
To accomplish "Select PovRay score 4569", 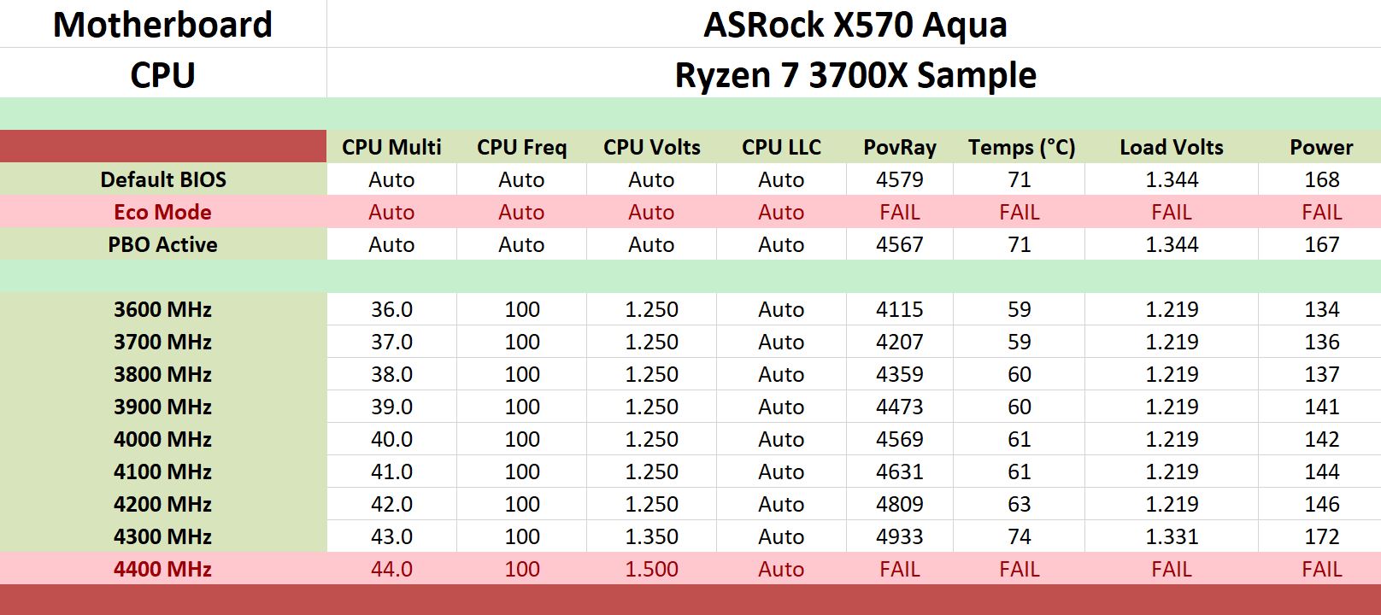I will [900, 439].
